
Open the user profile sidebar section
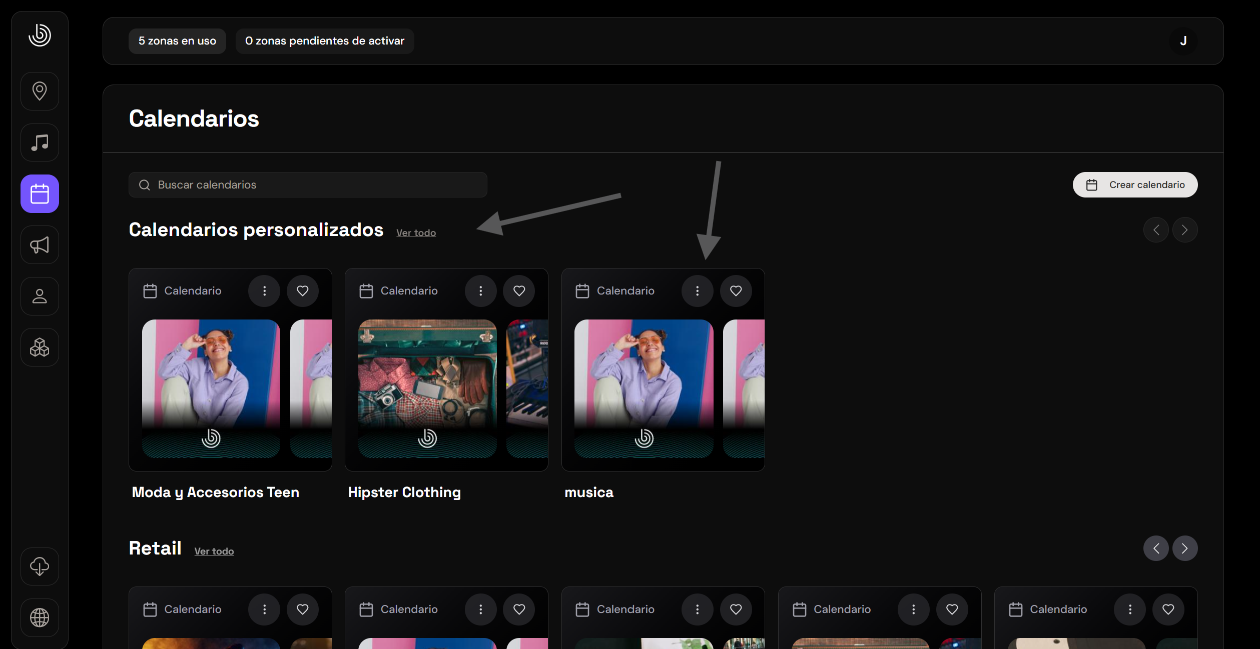[40, 296]
